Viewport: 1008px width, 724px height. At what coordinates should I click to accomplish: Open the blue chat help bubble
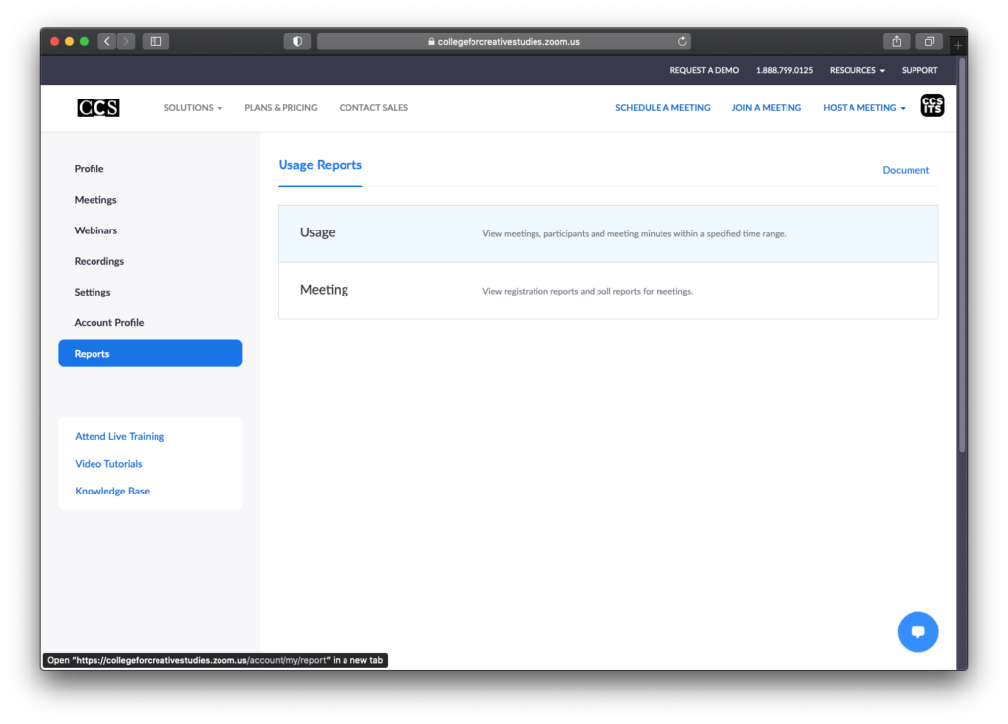pyautogui.click(x=917, y=631)
